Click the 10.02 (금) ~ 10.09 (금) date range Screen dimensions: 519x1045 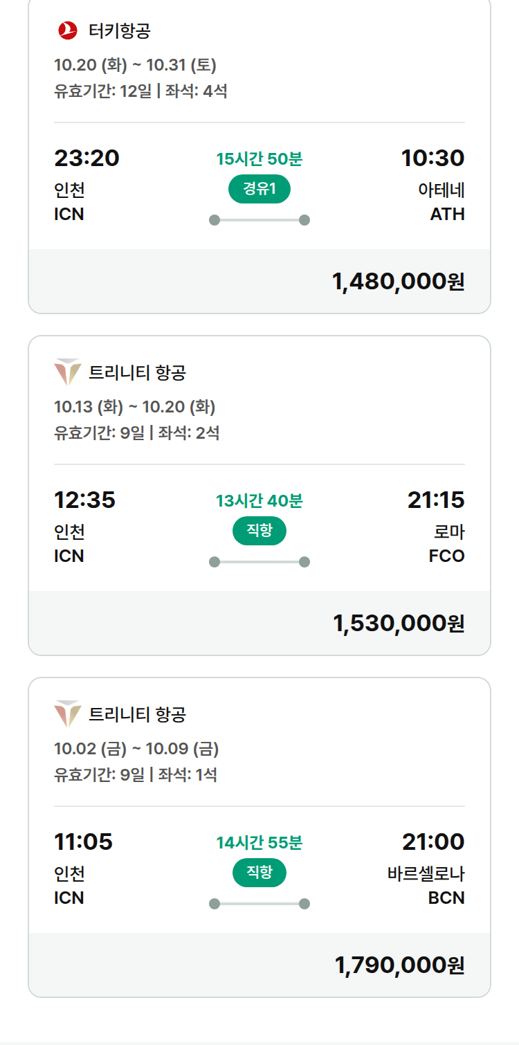click(136, 748)
